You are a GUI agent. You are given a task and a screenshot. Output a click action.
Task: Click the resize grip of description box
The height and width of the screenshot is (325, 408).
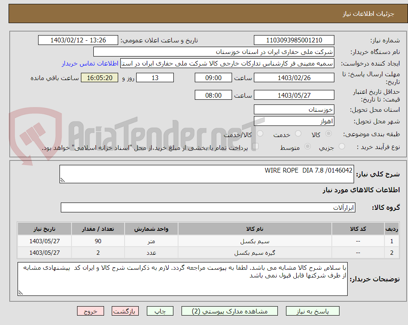[x=63, y=180]
